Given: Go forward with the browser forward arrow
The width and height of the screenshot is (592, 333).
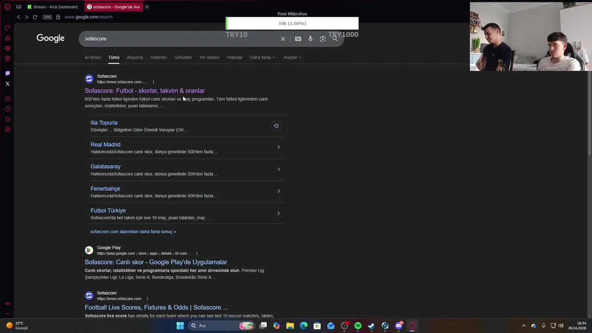Looking at the screenshot, I should pyautogui.click(x=26, y=17).
